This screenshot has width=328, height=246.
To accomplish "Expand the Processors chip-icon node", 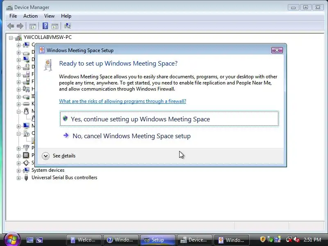I will point(18,156).
